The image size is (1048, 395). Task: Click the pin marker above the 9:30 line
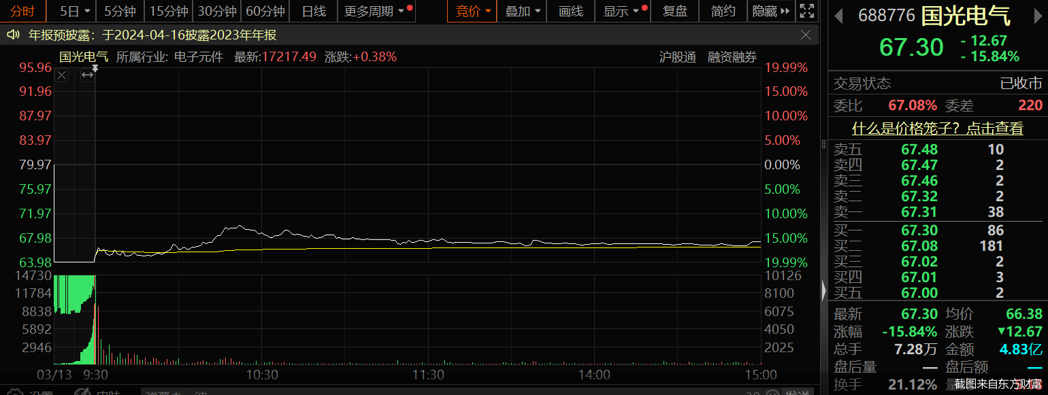coord(95,68)
